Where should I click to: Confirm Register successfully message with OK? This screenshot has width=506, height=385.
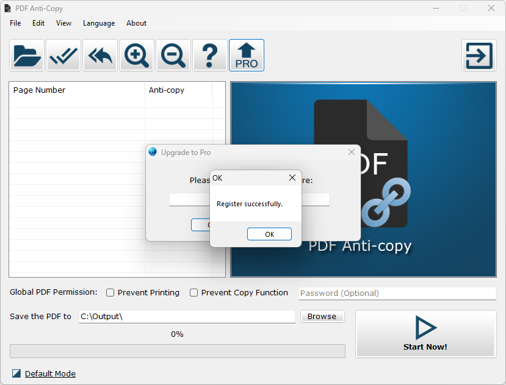click(x=269, y=234)
